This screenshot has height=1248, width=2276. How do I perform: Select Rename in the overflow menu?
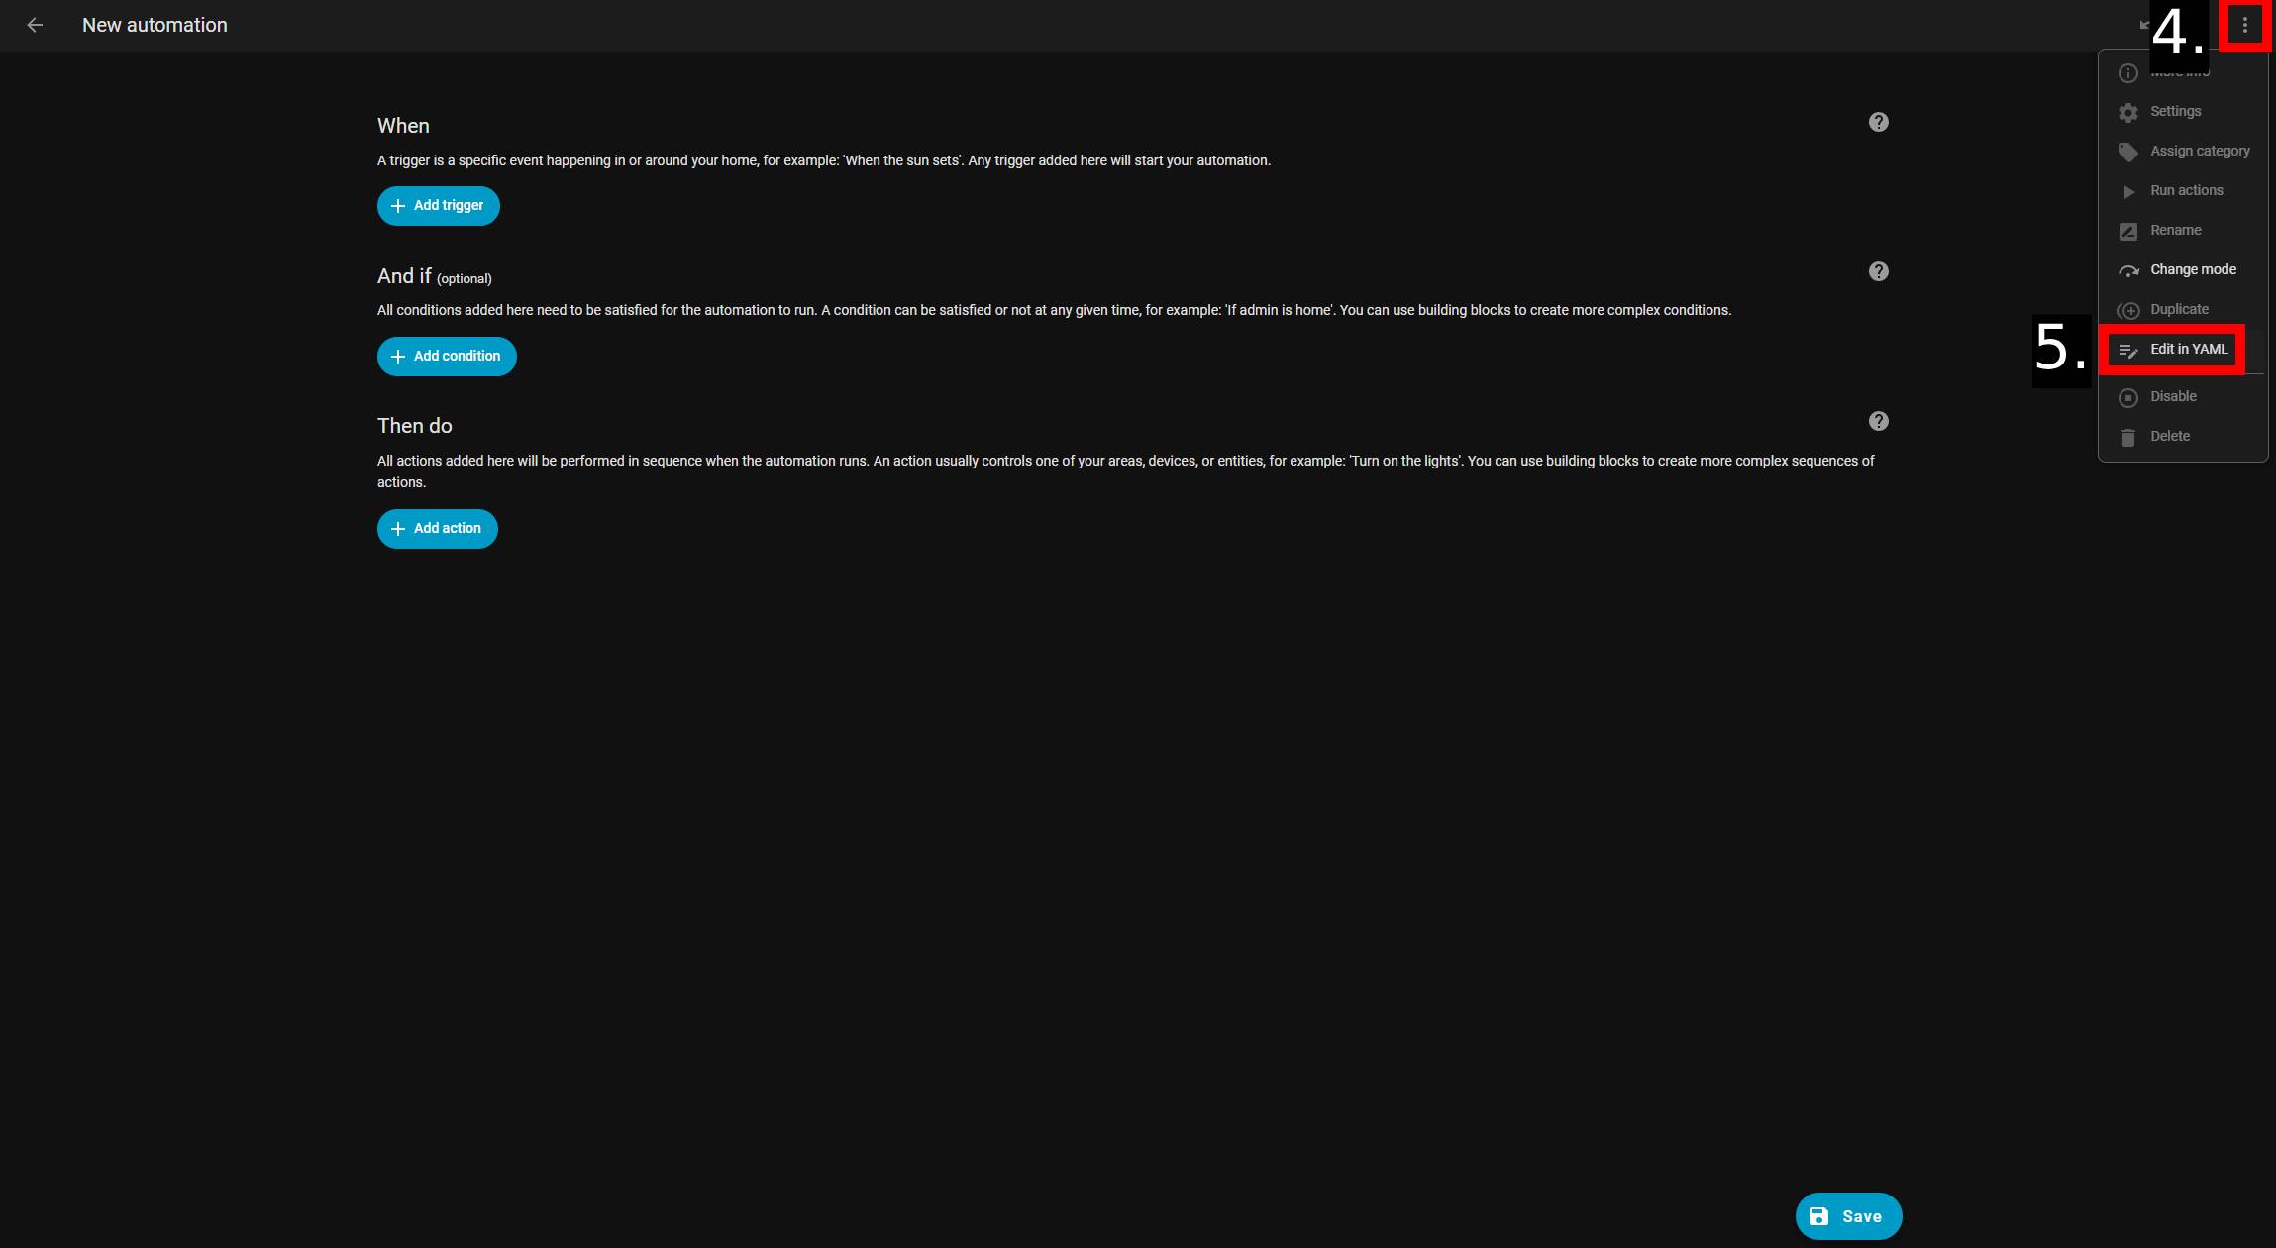tap(2183, 230)
